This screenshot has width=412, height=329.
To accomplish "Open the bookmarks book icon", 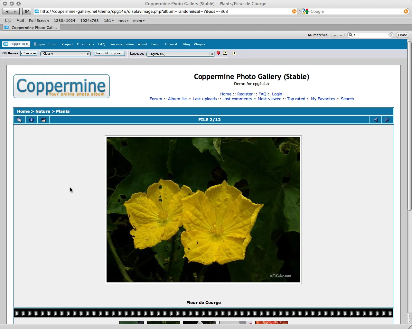I will pos(8,21).
